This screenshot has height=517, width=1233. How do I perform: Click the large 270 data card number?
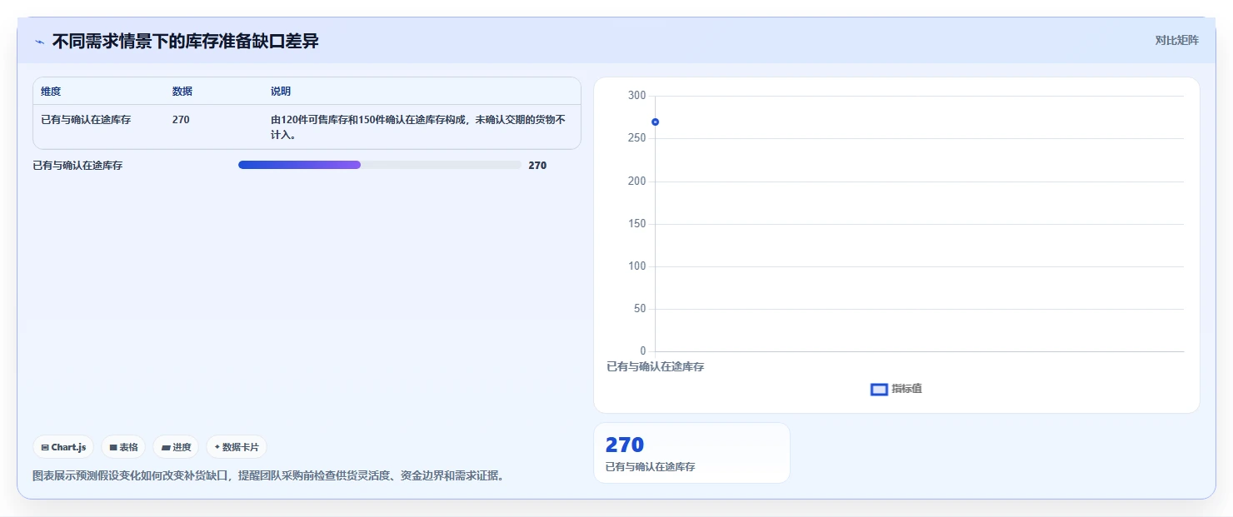tap(625, 445)
